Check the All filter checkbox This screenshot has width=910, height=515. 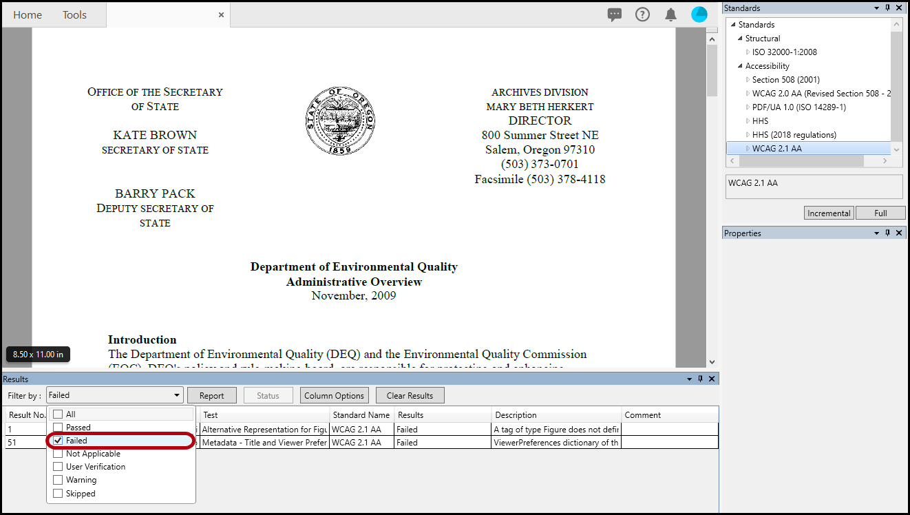(x=58, y=414)
